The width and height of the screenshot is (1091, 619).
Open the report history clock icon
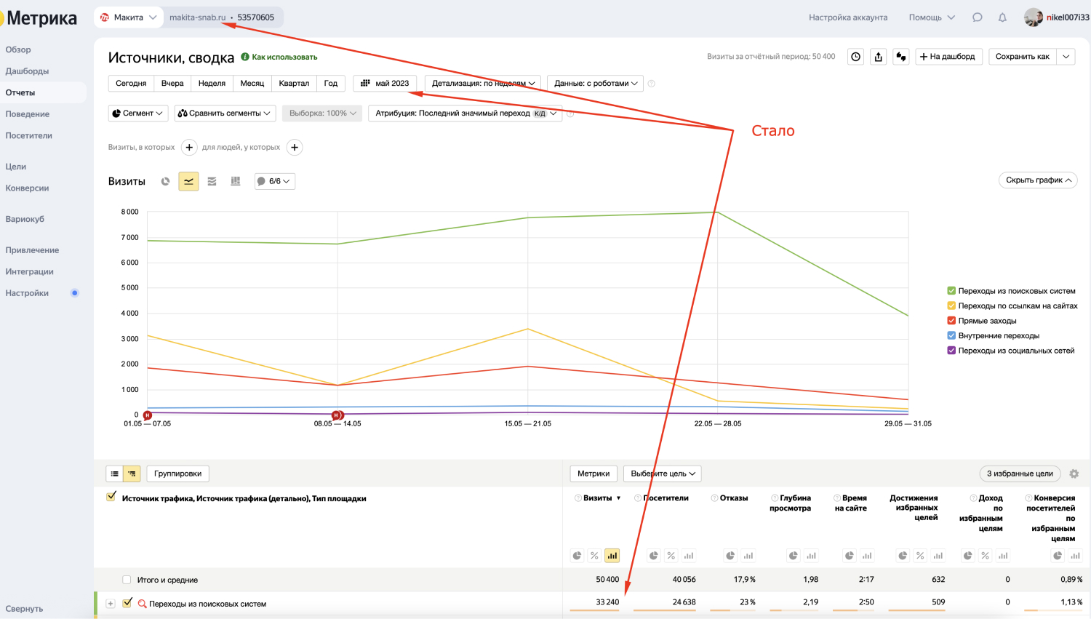coord(856,57)
